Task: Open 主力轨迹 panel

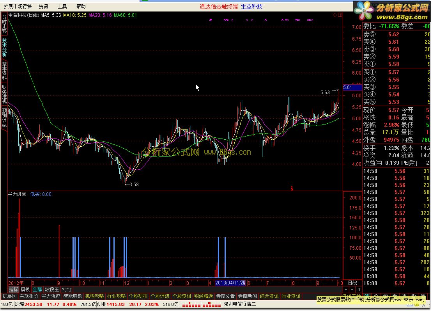Action: [x=51, y=296]
